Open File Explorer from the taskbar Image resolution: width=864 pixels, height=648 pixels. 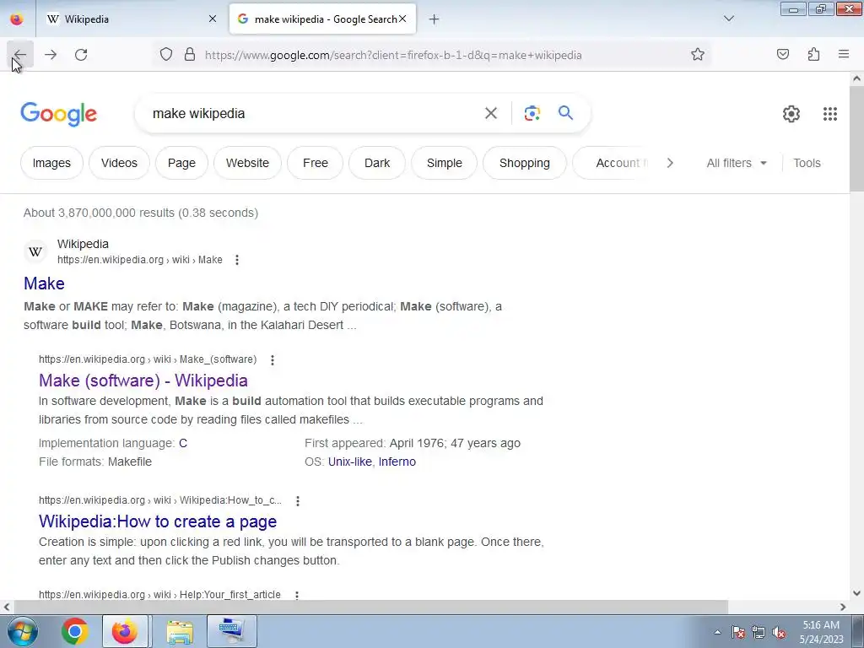[x=180, y=631]
